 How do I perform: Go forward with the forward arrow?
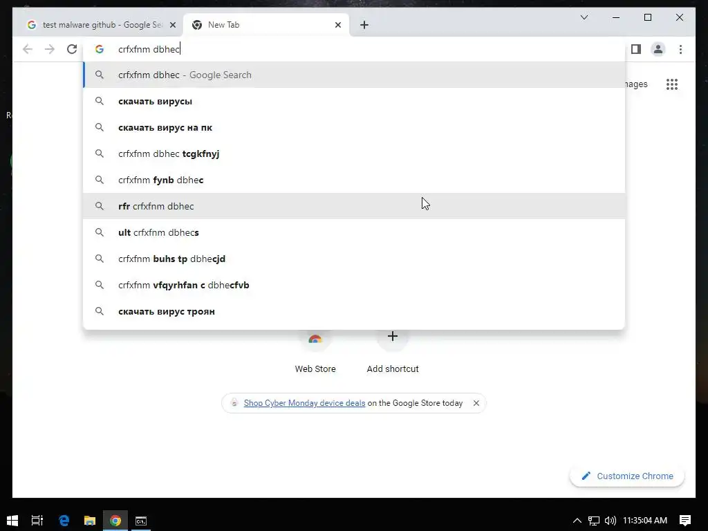coord(50,49)
